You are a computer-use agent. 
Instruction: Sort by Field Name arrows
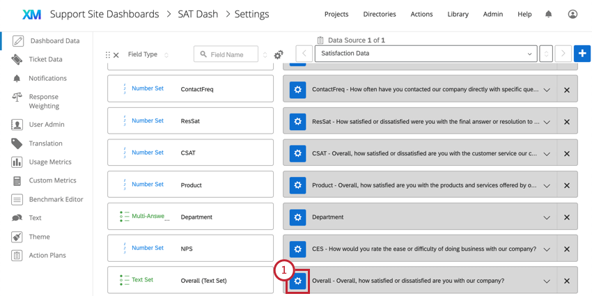coord(265,55)
